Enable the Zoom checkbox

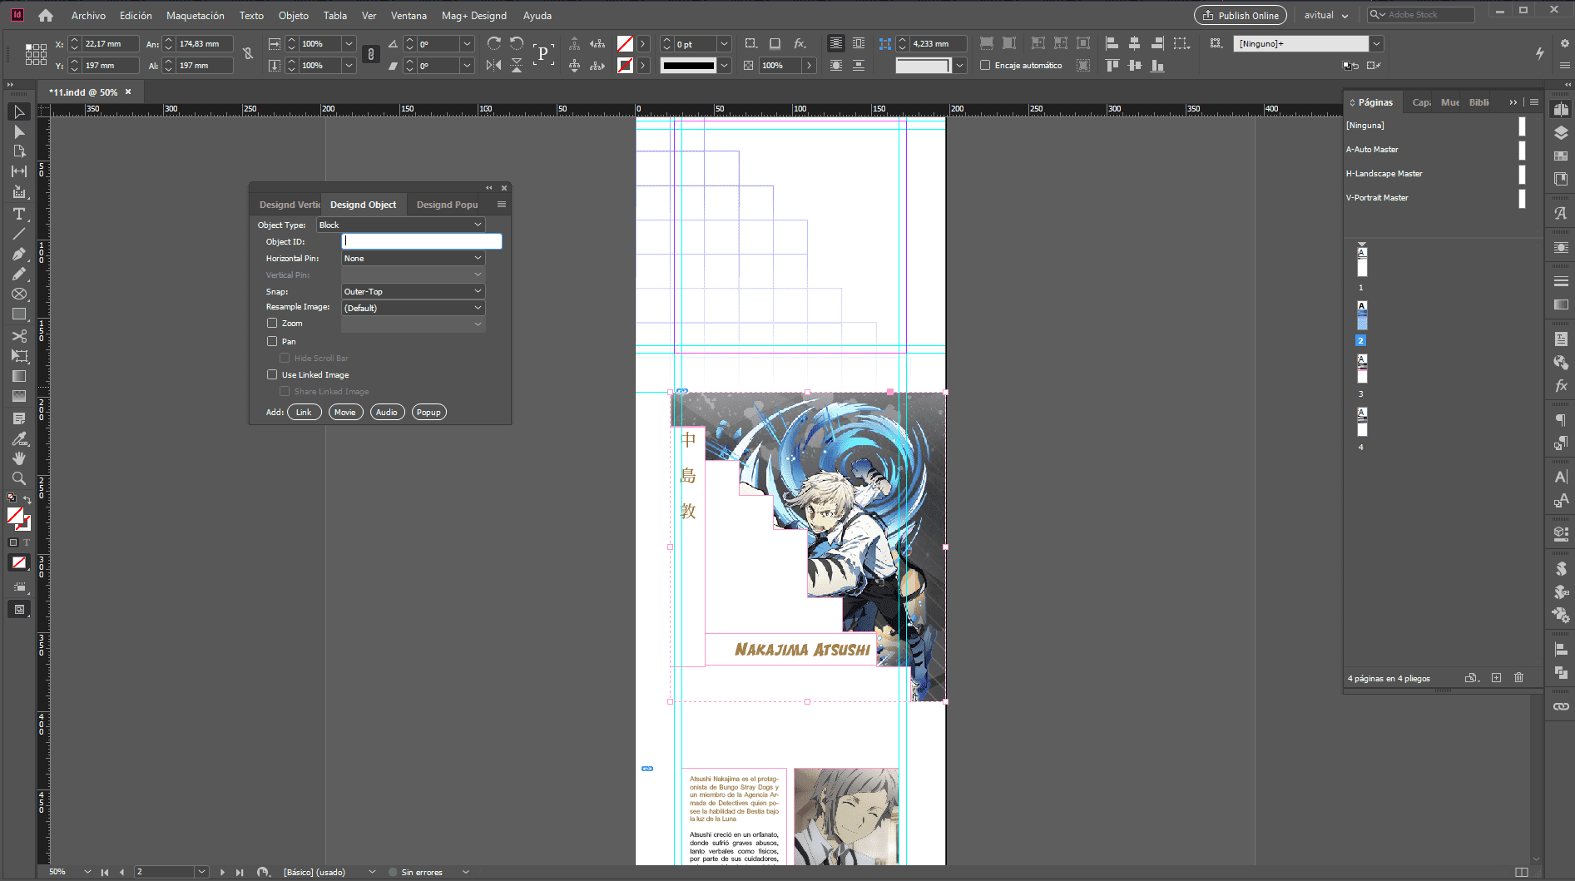tap(272, 324)
